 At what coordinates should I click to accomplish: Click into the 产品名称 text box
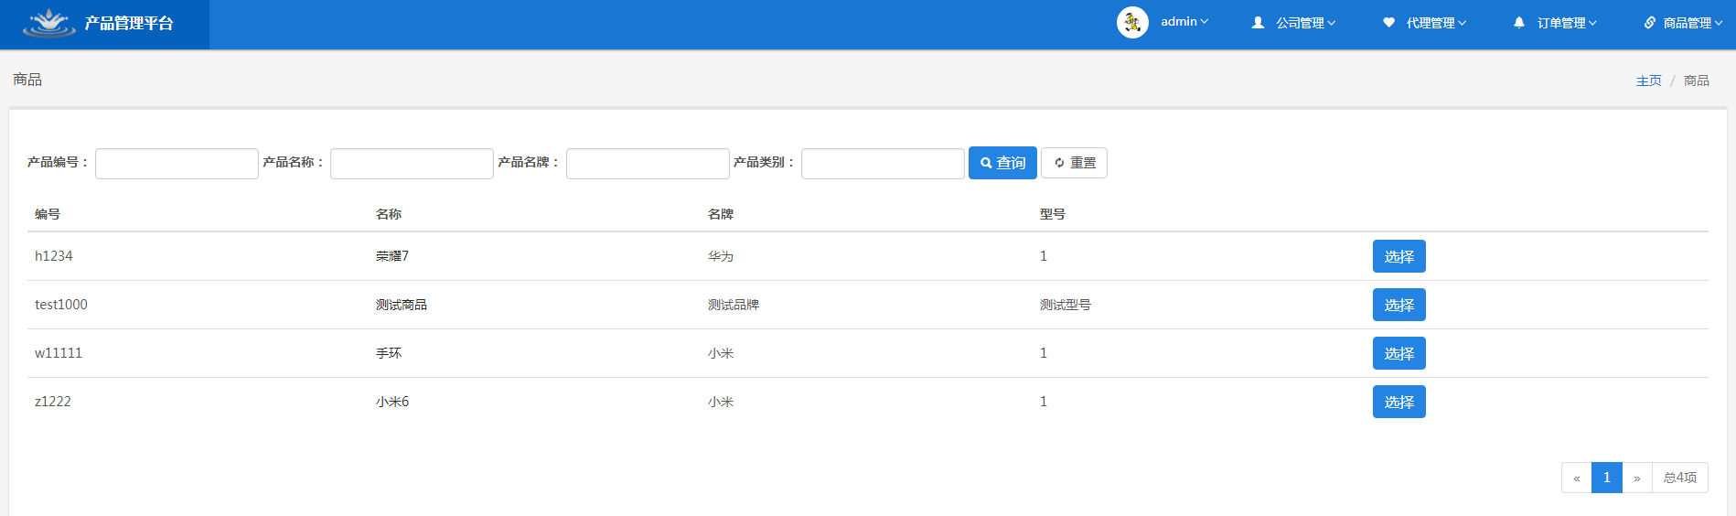click(x=412, y=164)
